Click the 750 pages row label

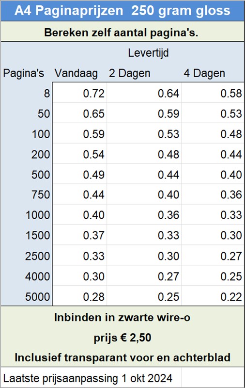41,195
